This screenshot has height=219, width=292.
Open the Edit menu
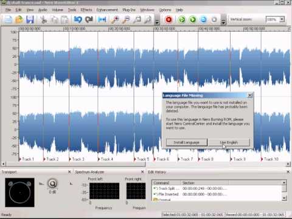click(18, 10)
